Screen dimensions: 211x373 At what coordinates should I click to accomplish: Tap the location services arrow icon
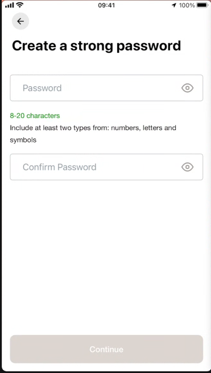(x=174, y=5)
